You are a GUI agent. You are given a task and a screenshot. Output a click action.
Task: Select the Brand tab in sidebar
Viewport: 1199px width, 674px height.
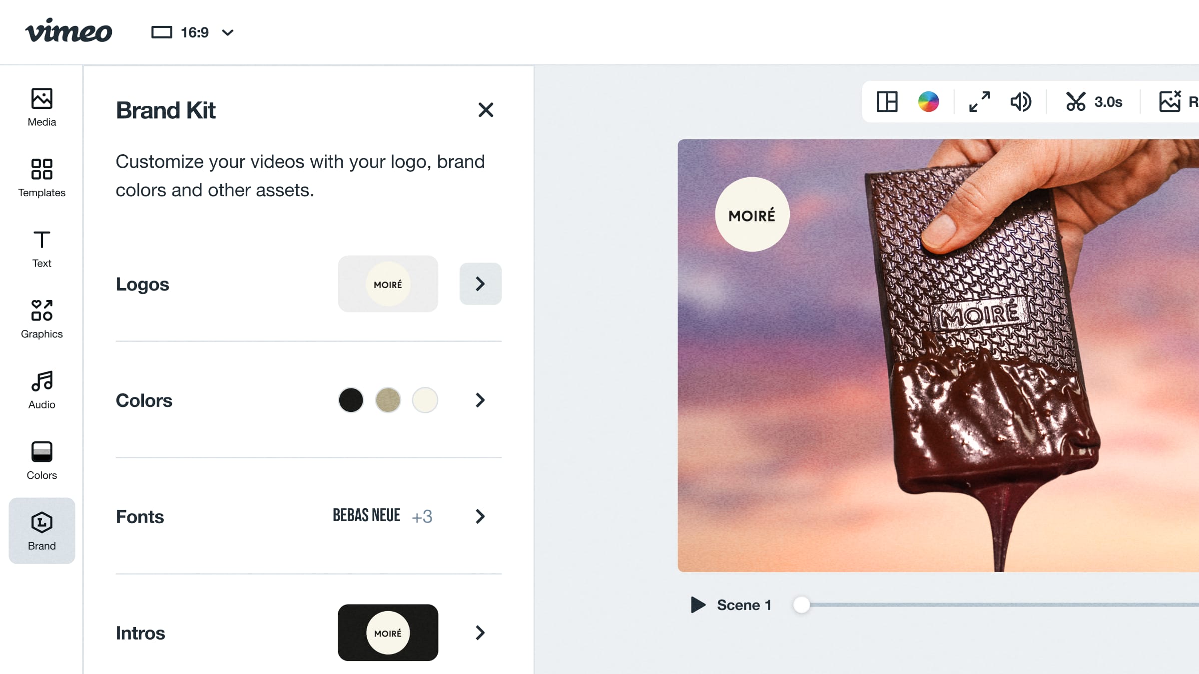(42, 531)
